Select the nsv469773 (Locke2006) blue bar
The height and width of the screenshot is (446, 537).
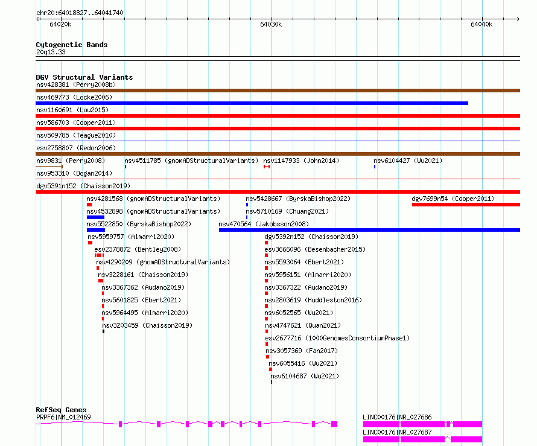[x=252, y=103]
